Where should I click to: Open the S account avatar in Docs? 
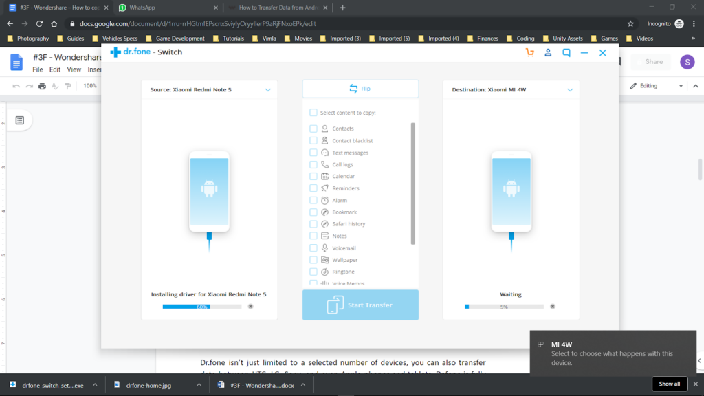pyautogui.click(x=687, y=62)
